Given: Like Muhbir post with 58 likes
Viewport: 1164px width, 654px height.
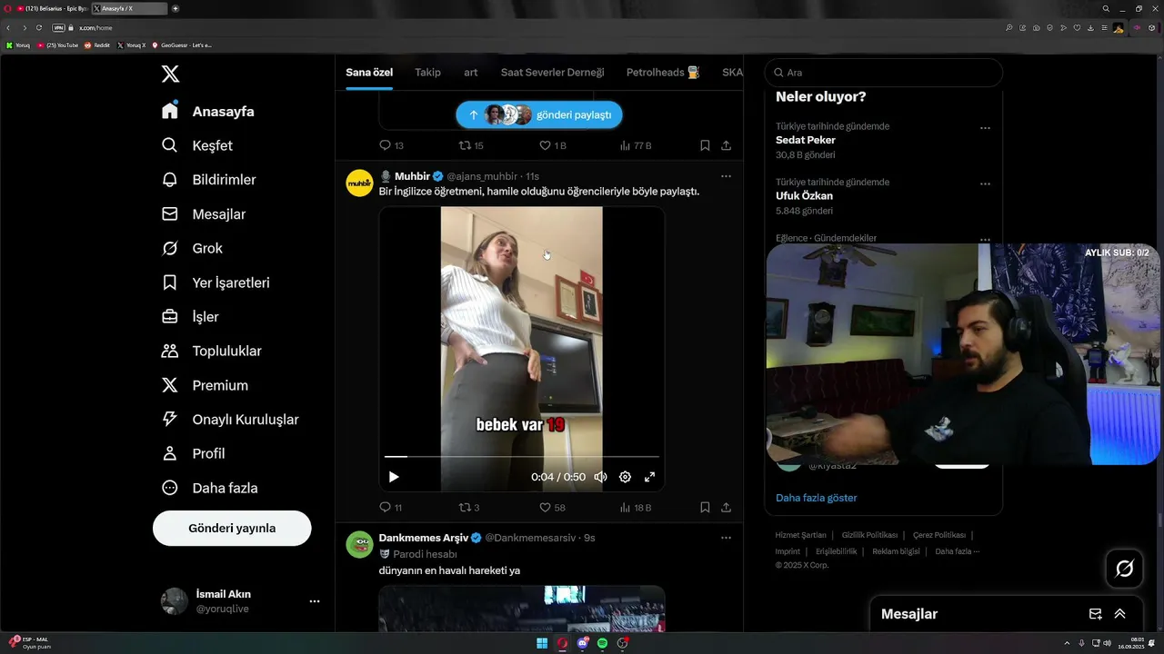Looking at the screenshot, I should tap(553, 508).
